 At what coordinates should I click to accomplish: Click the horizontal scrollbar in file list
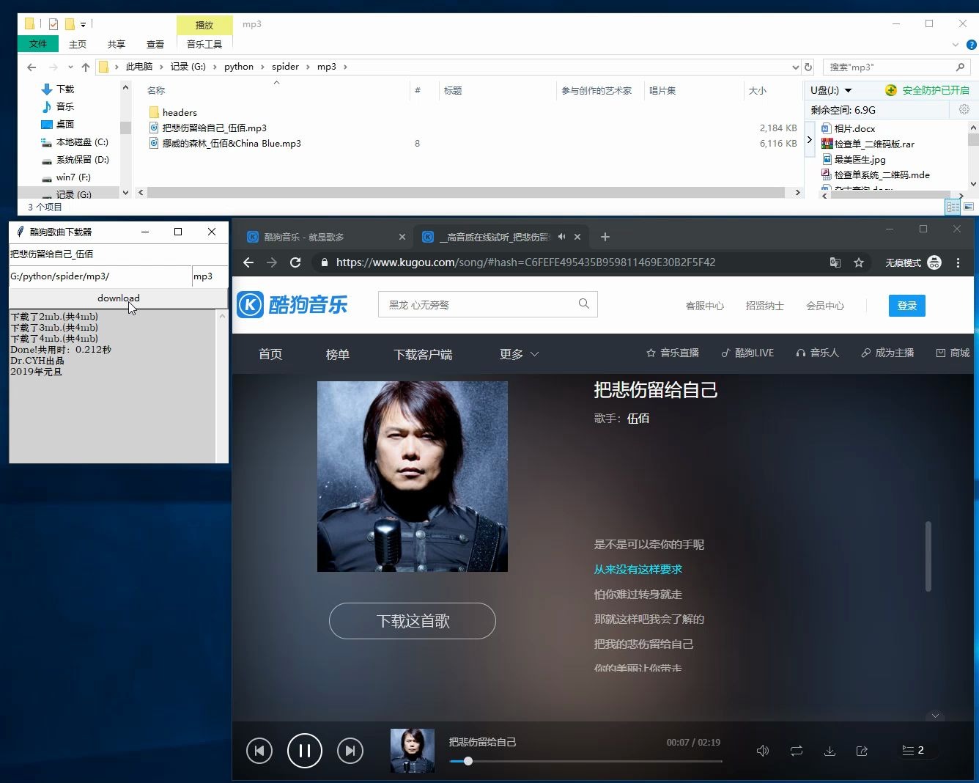pos(466,192)
